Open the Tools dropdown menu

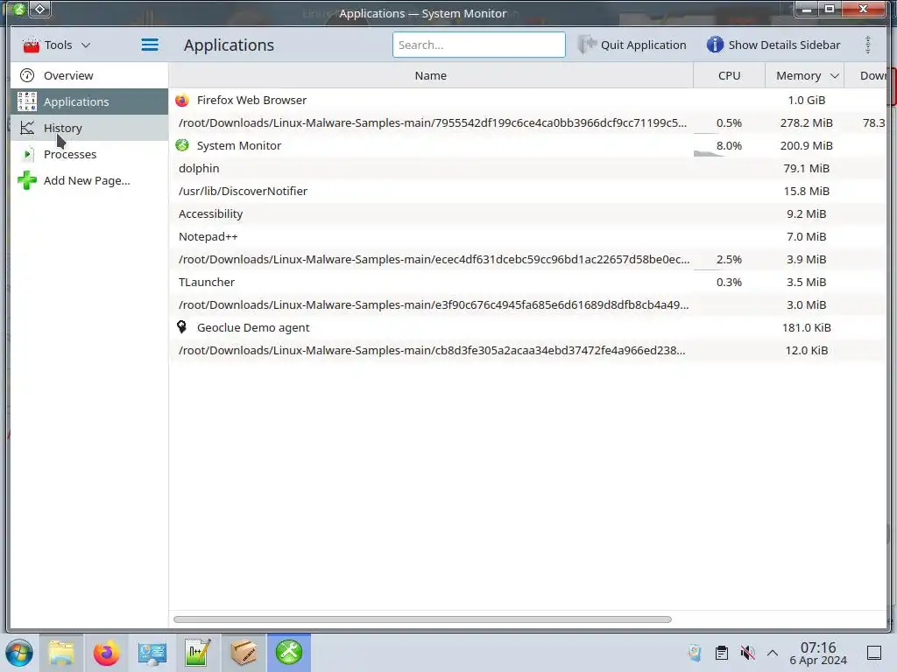coord(56,45)
